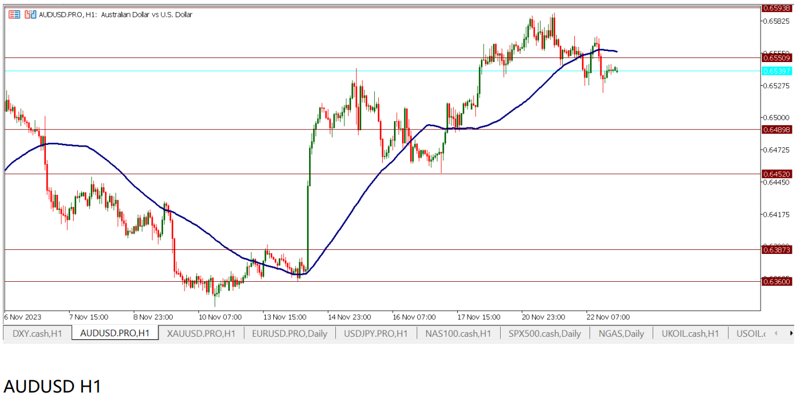The image size is (800, 396).
Task: Click the 0.63600 support line label
Action: tap(776, 282)
